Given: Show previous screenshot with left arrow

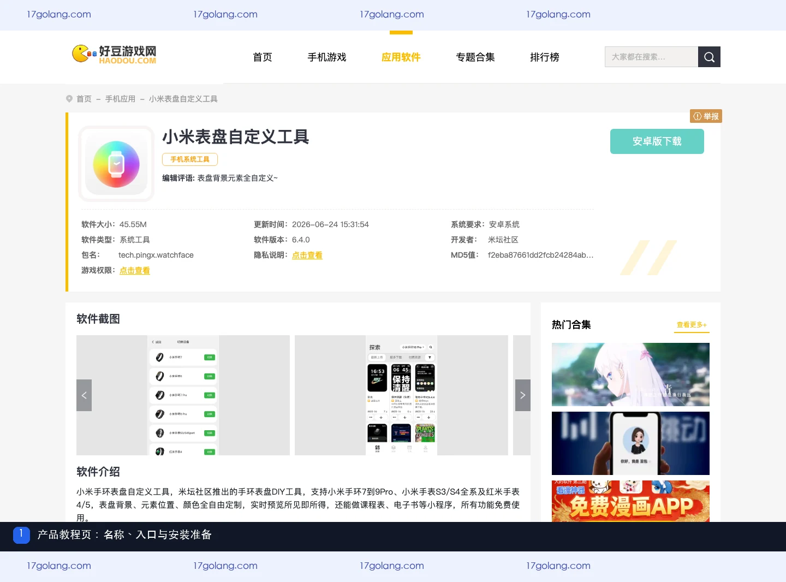Looking at the screenshot, I should pyautogui.click(x=84, y=395).
